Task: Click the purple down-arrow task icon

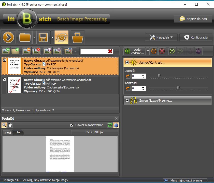Action: 198,51
